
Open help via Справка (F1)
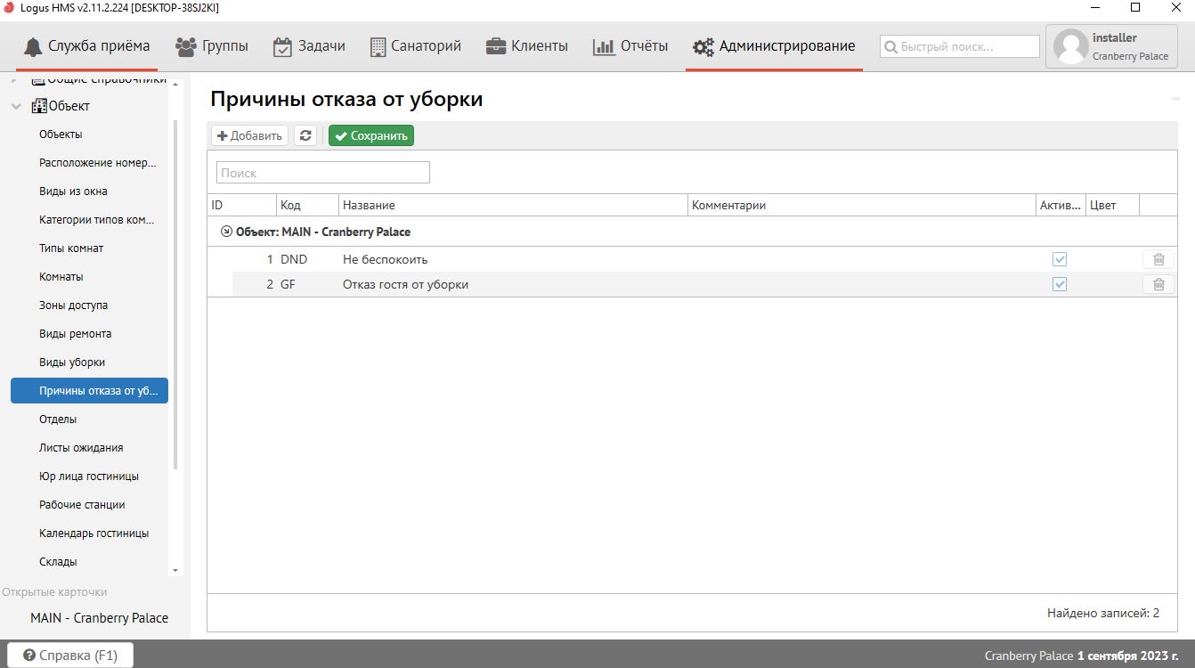pos(70,655)
